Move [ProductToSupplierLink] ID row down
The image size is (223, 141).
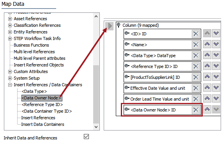click(216, 77)
